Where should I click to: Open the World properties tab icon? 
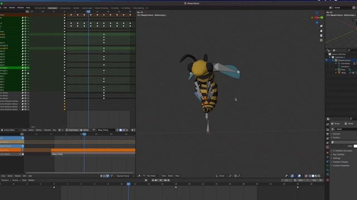click(327, 147)
